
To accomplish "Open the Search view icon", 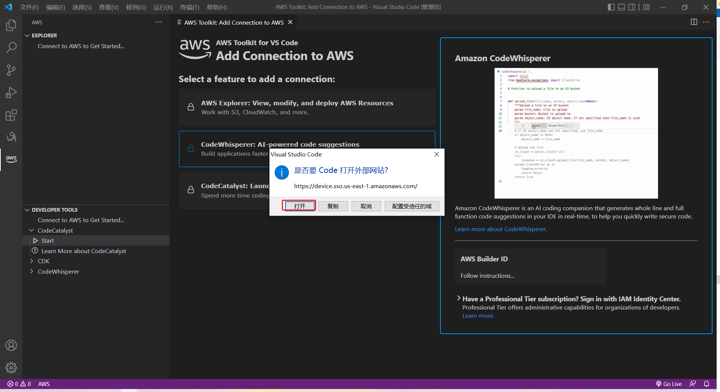I will pos(11,48).
